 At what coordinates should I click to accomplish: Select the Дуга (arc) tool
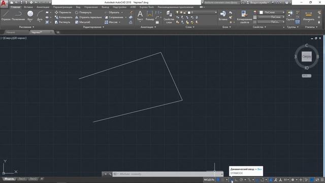[x=40, y=16]
